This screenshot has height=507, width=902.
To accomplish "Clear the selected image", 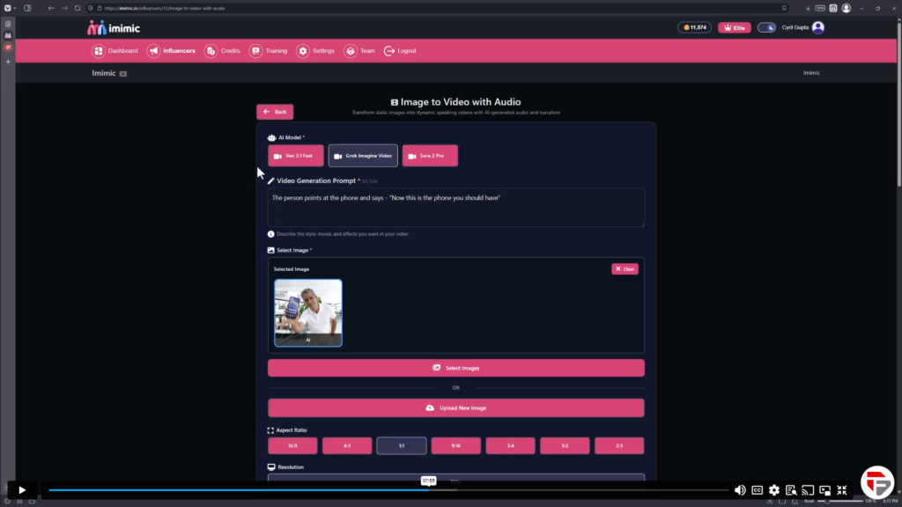I will (625, 269).
